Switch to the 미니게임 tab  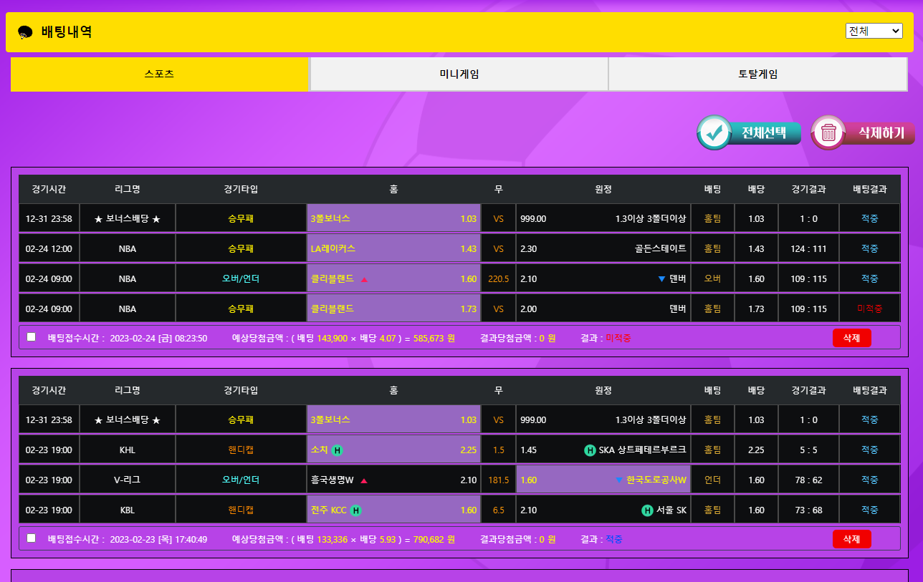coord(459,74)
